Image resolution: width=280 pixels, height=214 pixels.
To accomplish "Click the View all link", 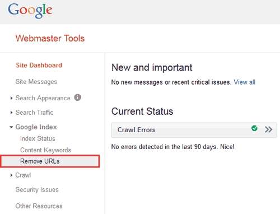I will point(245,82).
